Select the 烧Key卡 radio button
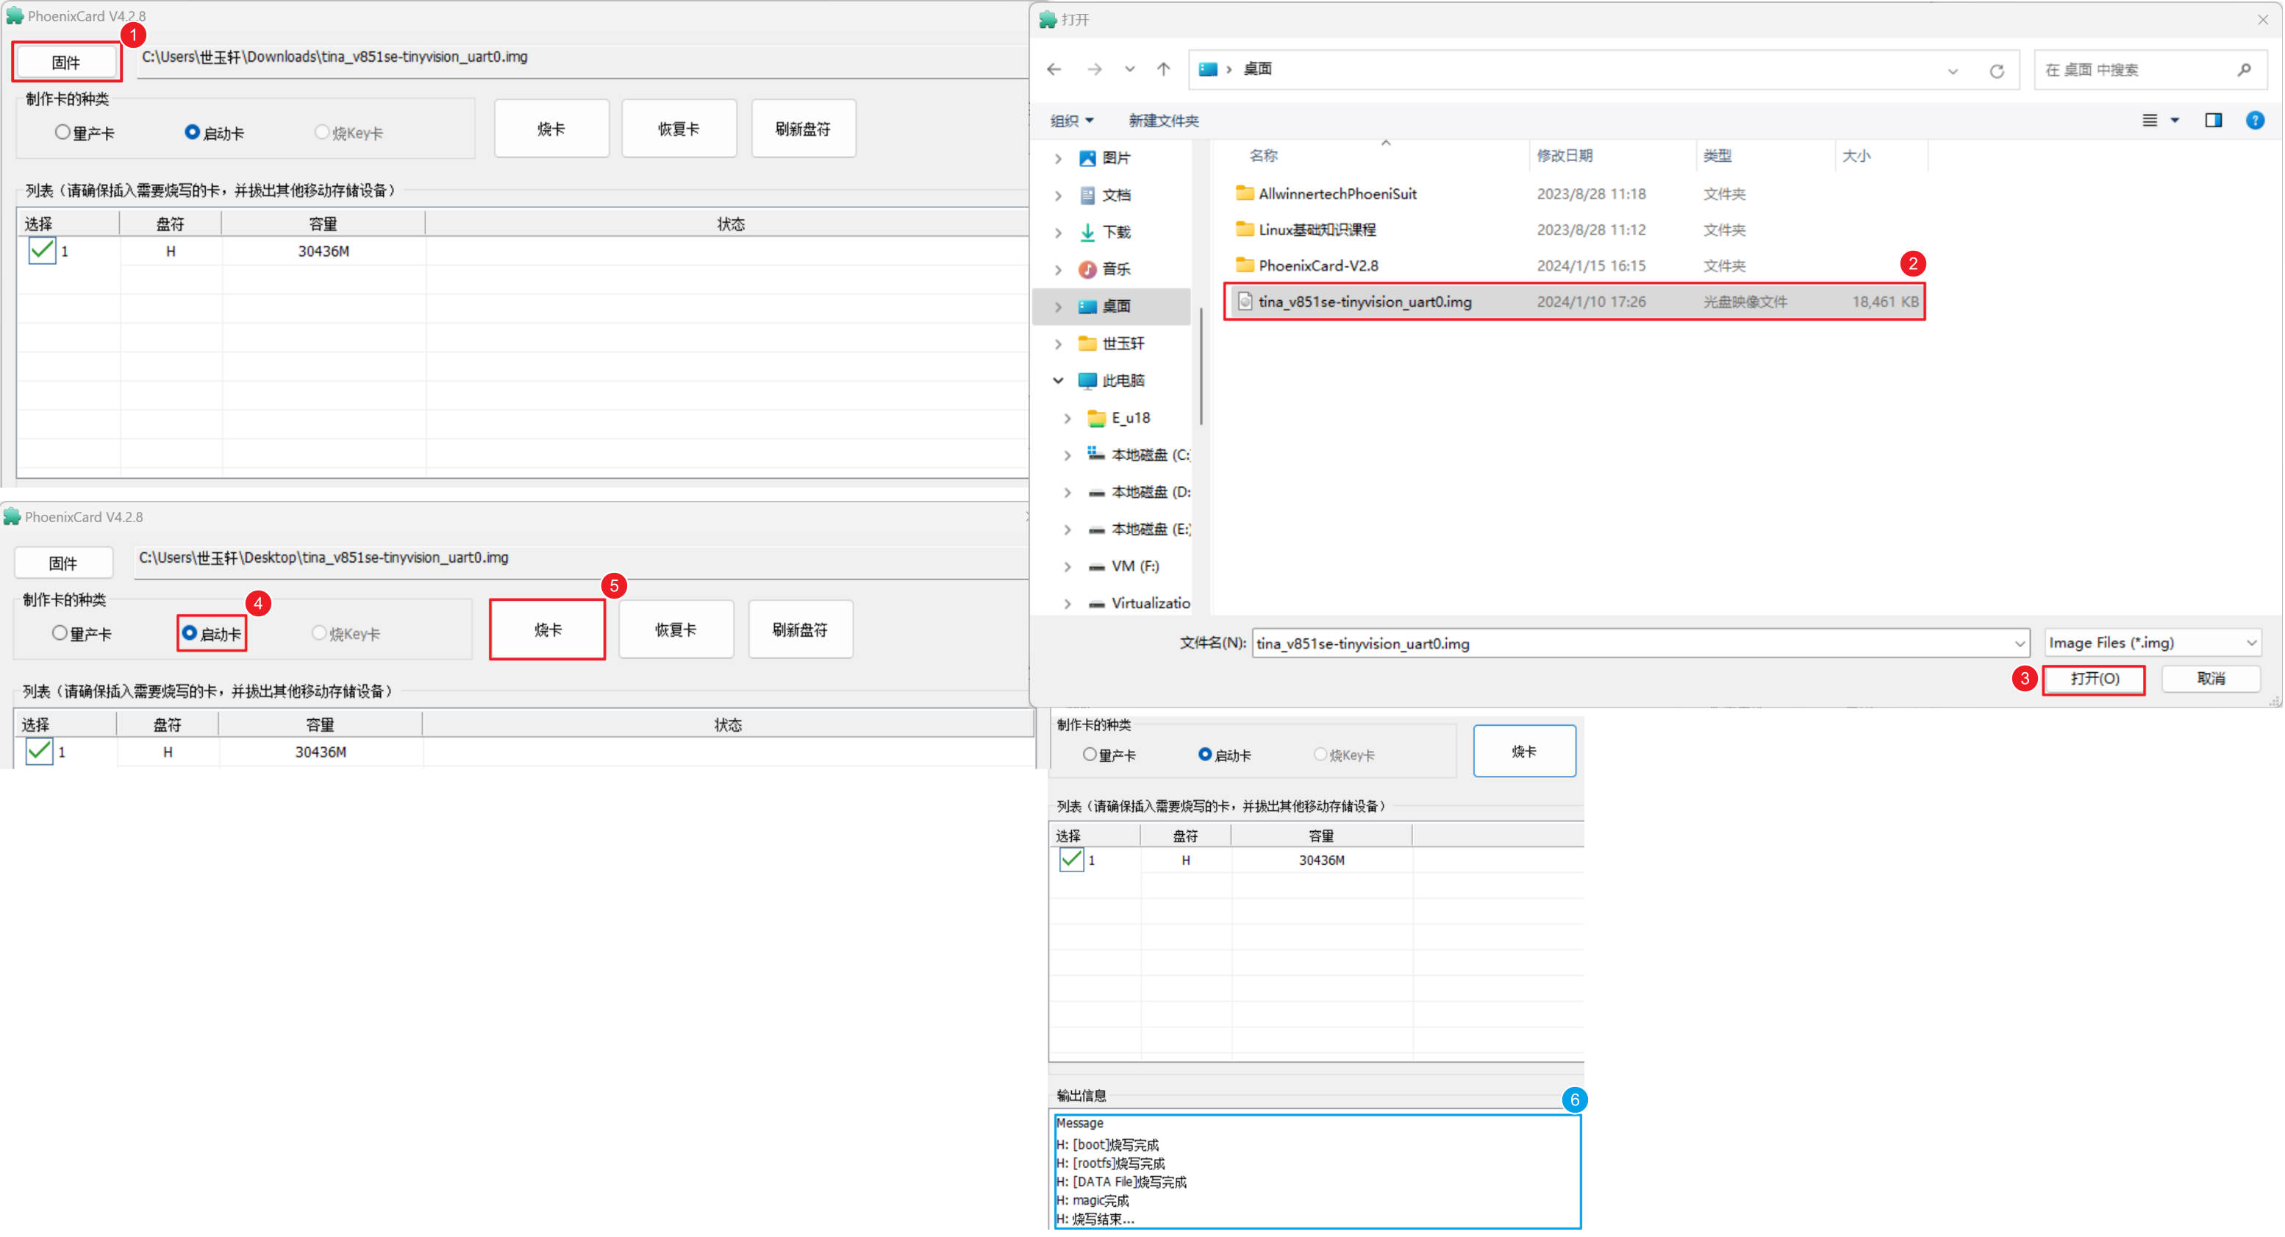2285x1237 pixels. pos(321,132)
